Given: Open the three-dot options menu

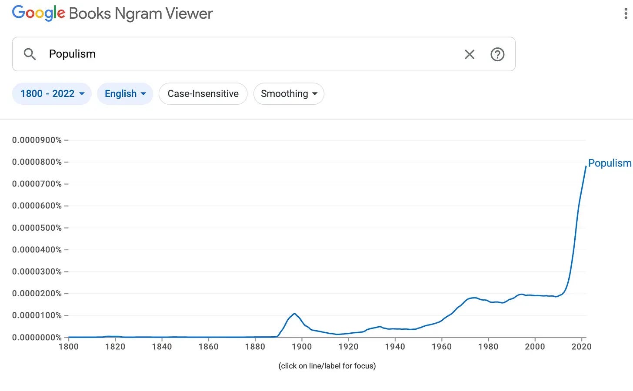Looking at the screenshot, I should click(626, 13).
